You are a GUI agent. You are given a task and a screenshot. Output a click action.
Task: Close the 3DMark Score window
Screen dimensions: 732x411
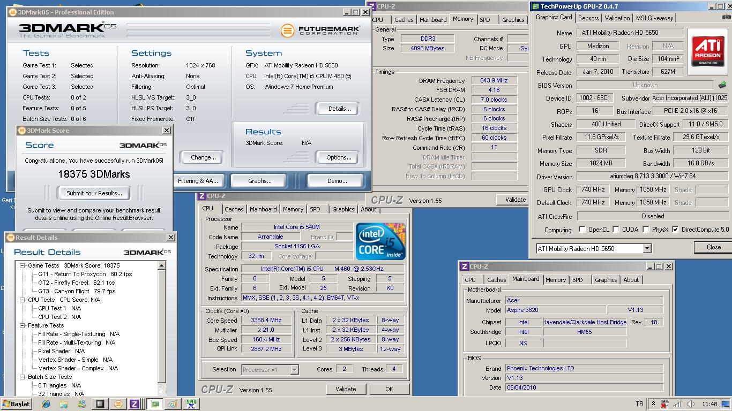point(167,130)
